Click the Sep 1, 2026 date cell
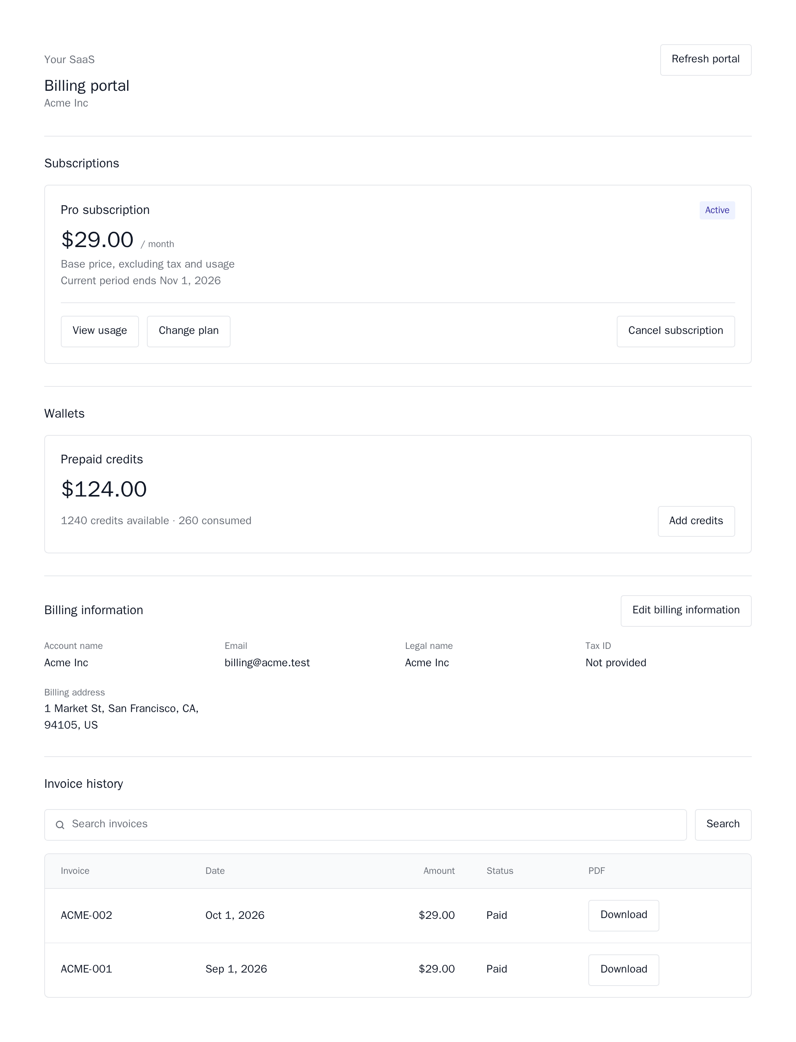This screenshot has height=1042, width=796. tap(236, 969)
